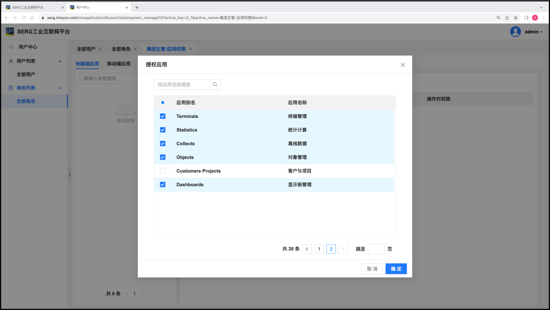Close the 集团主管-应用权限 tab
The height and width of the screenshot is (310, 550).
(x=190, y=49)
